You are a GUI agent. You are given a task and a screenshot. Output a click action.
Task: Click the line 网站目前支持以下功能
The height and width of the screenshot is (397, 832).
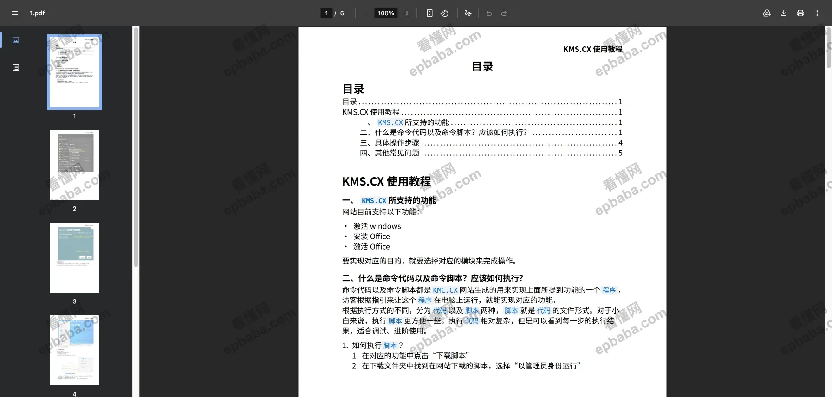click(x=381, y=212)
